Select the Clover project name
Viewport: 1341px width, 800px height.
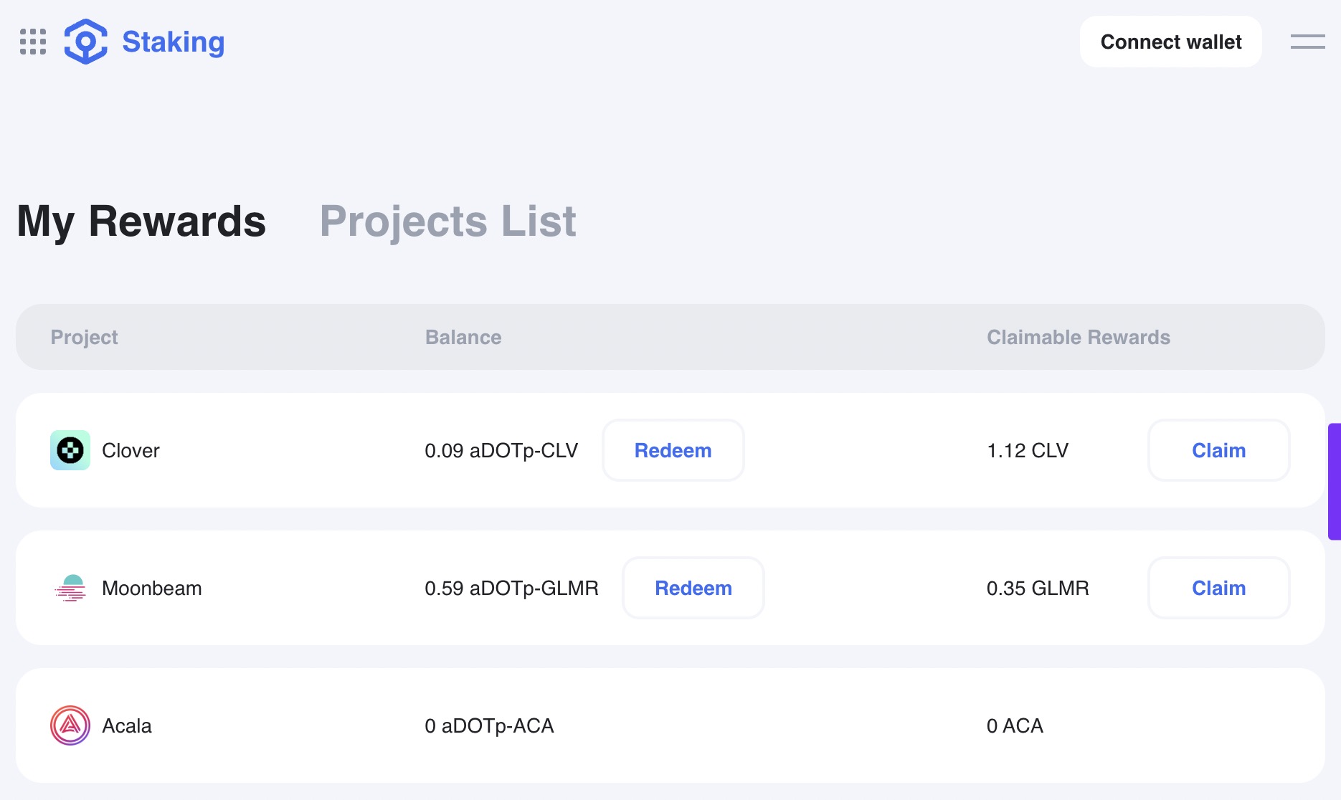131,450
